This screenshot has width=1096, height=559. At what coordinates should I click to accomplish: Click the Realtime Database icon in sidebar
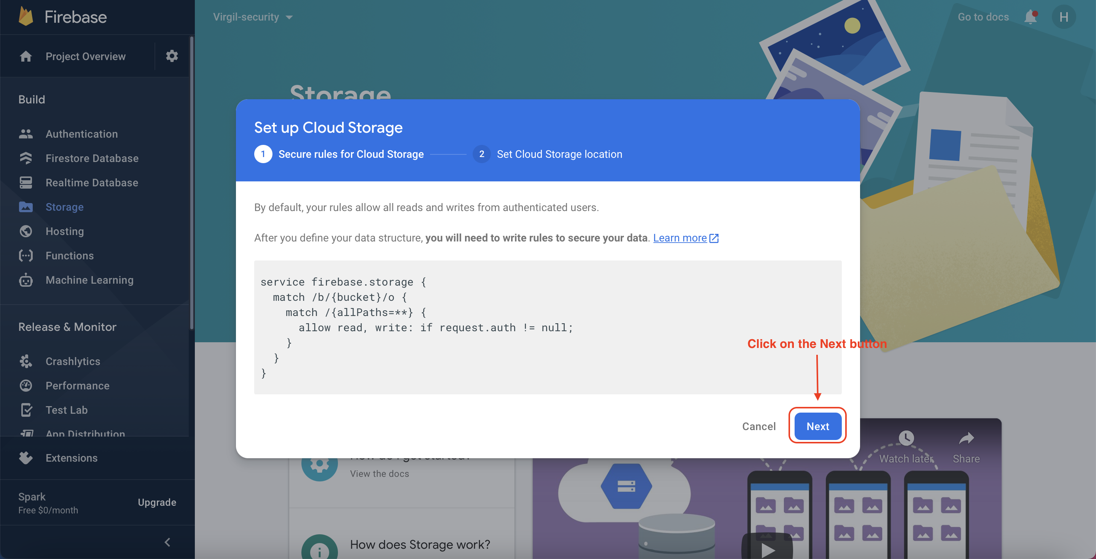click(x=26, y=182)
